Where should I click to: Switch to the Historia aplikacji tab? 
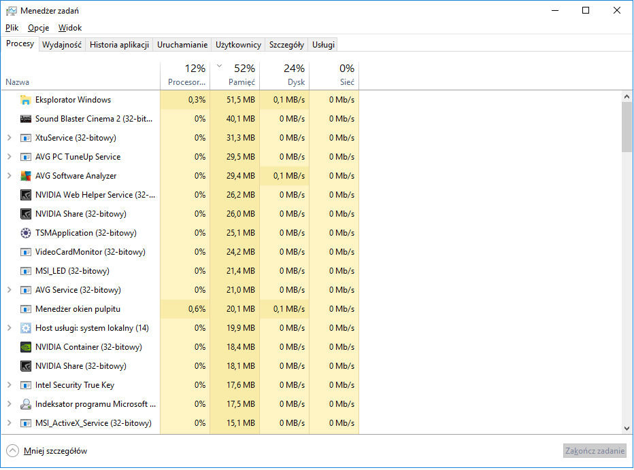[x=119, y=45]
